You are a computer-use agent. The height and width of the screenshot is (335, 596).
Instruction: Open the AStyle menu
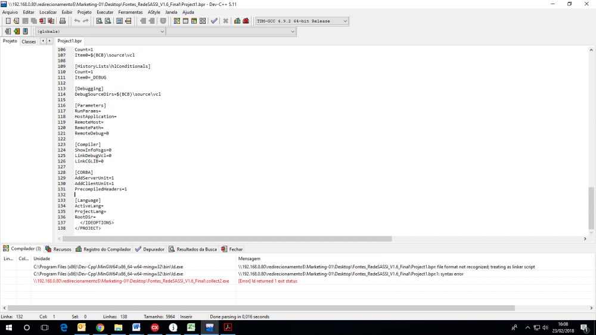click(154, 12)
